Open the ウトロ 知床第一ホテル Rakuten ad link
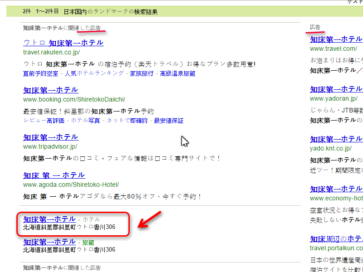Image resolution: width=363 pixels, height=272 pixels. pos(64,43)
